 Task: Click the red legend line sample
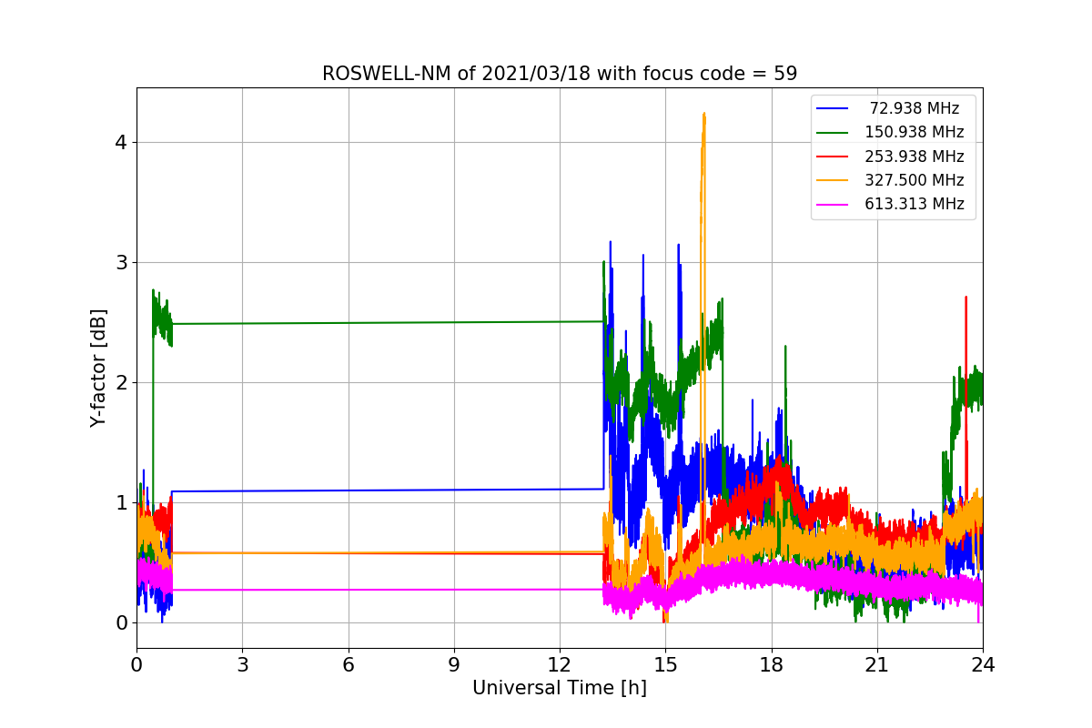[833, 157]
